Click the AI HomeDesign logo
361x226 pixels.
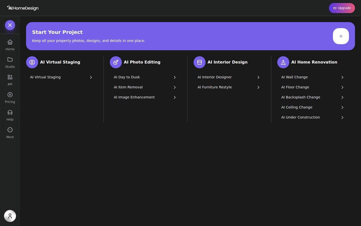pos(23,8)
